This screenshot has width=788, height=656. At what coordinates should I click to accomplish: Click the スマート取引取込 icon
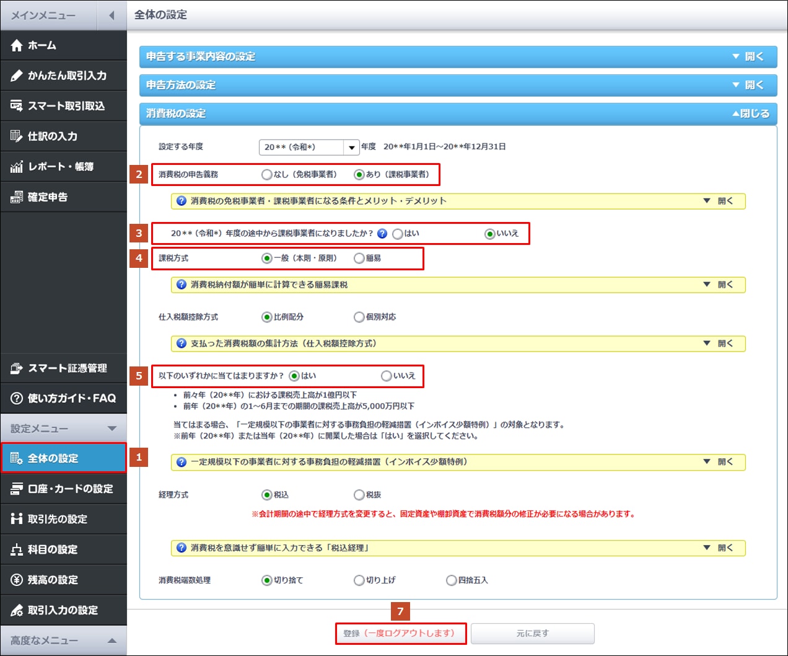17,106
